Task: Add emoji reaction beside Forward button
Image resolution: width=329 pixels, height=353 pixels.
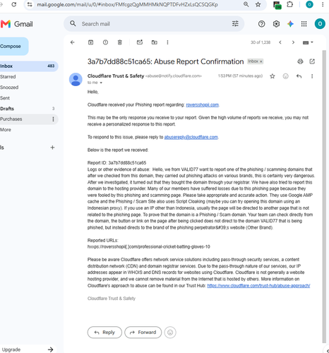Action: [170, 333]
